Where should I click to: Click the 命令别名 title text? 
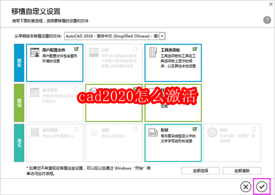click(50, 90)
